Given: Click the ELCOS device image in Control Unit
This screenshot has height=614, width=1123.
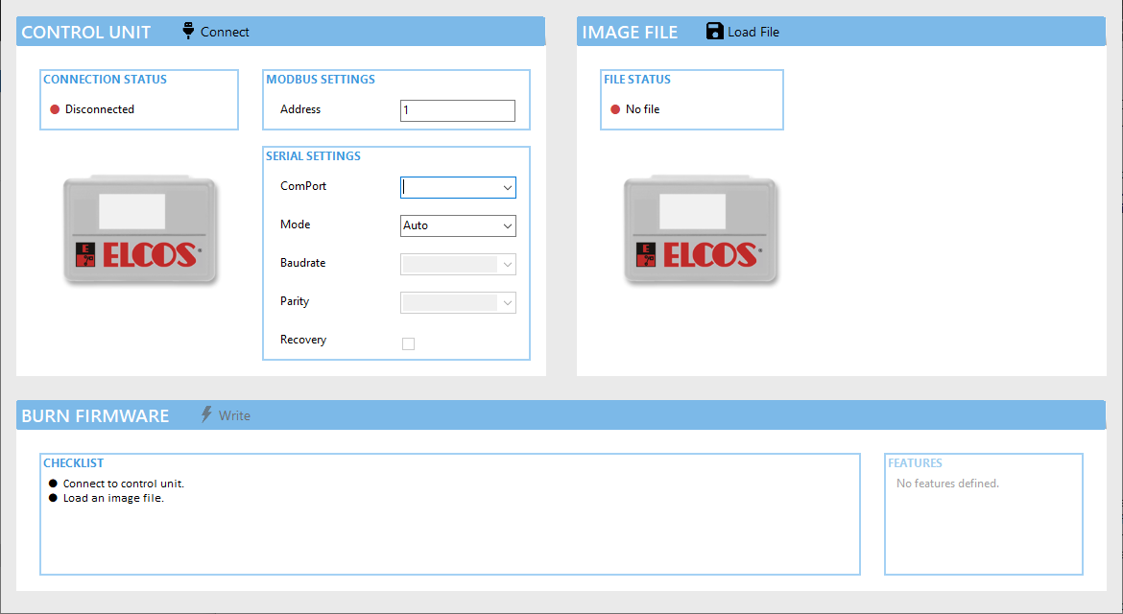Looking at the screenshot, I should [x=140, y=230].
